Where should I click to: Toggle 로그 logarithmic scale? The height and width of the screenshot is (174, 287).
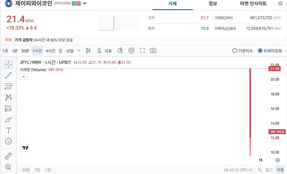269,170
